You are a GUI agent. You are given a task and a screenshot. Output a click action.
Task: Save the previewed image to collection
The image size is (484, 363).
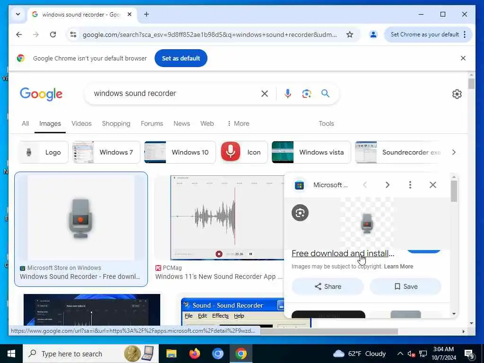click(406, 286)
